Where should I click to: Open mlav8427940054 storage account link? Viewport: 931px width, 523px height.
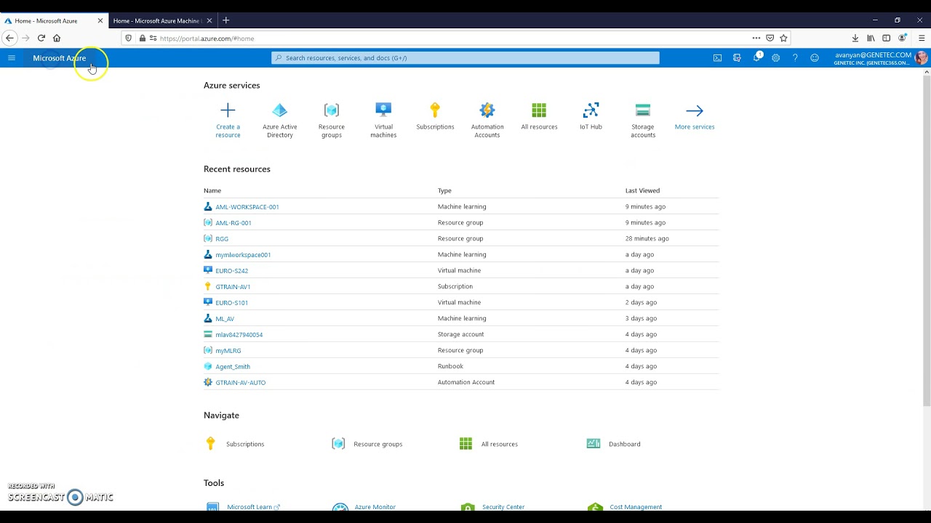(x=239, y=335)
